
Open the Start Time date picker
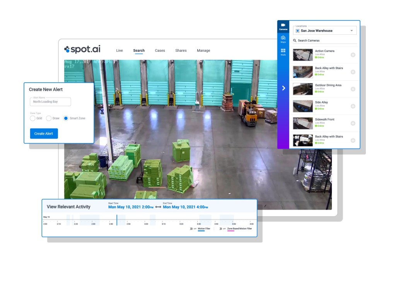(131, 207)
